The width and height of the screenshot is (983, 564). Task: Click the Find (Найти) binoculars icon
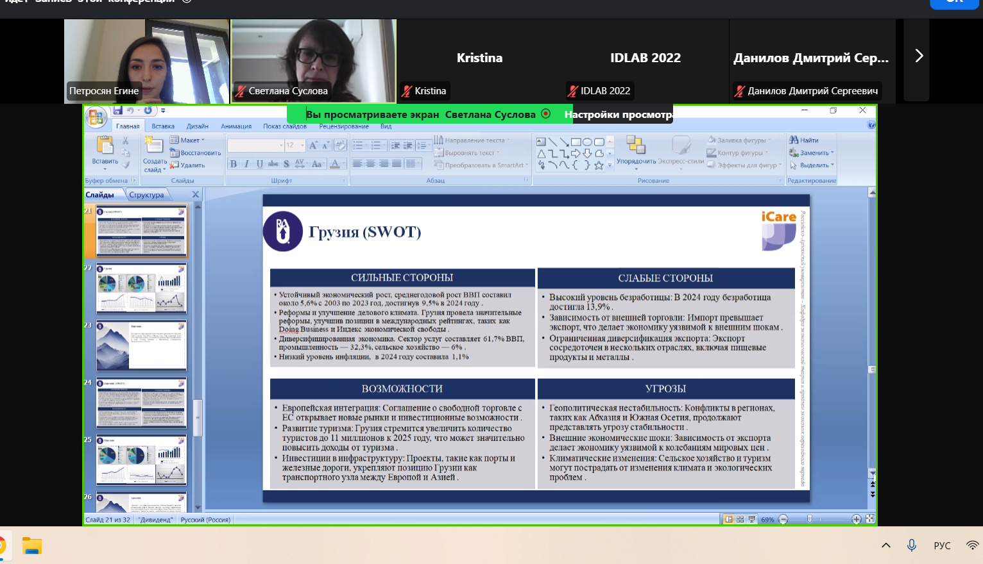794,140
